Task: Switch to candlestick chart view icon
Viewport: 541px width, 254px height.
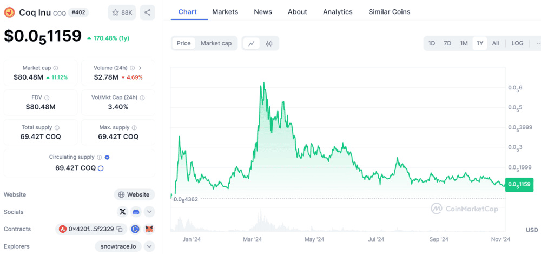Action: [x=269, y=43]
